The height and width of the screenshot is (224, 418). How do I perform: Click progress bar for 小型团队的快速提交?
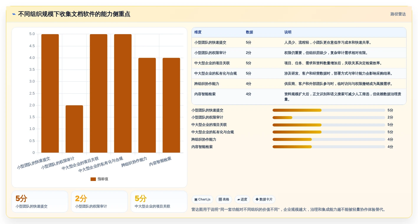pos(329,110)
